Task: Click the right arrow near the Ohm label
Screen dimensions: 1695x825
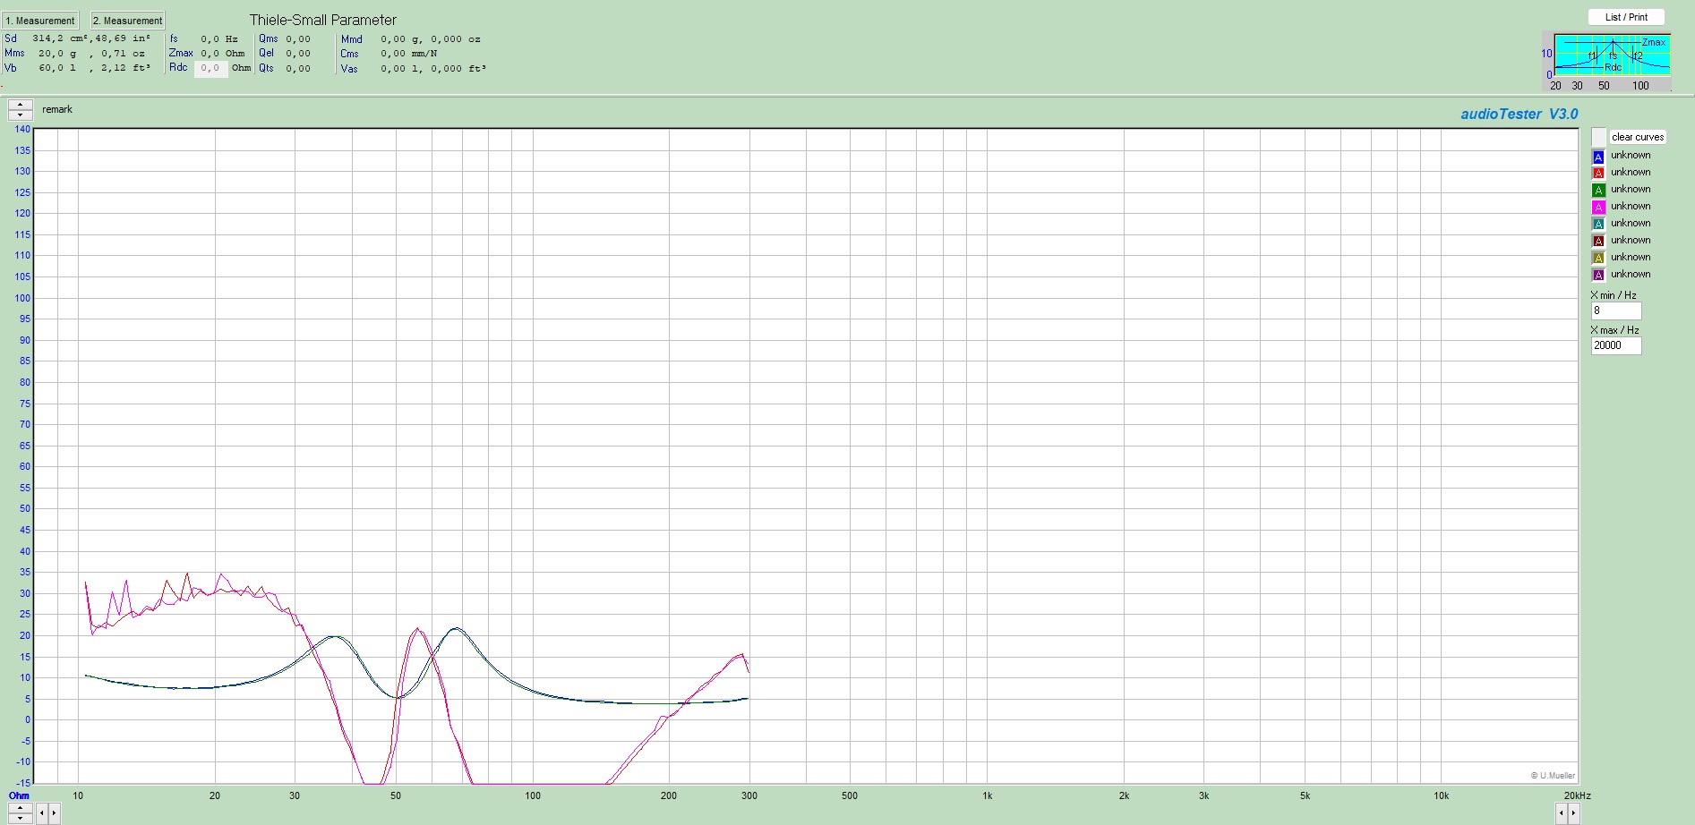Action: (54, 813)
